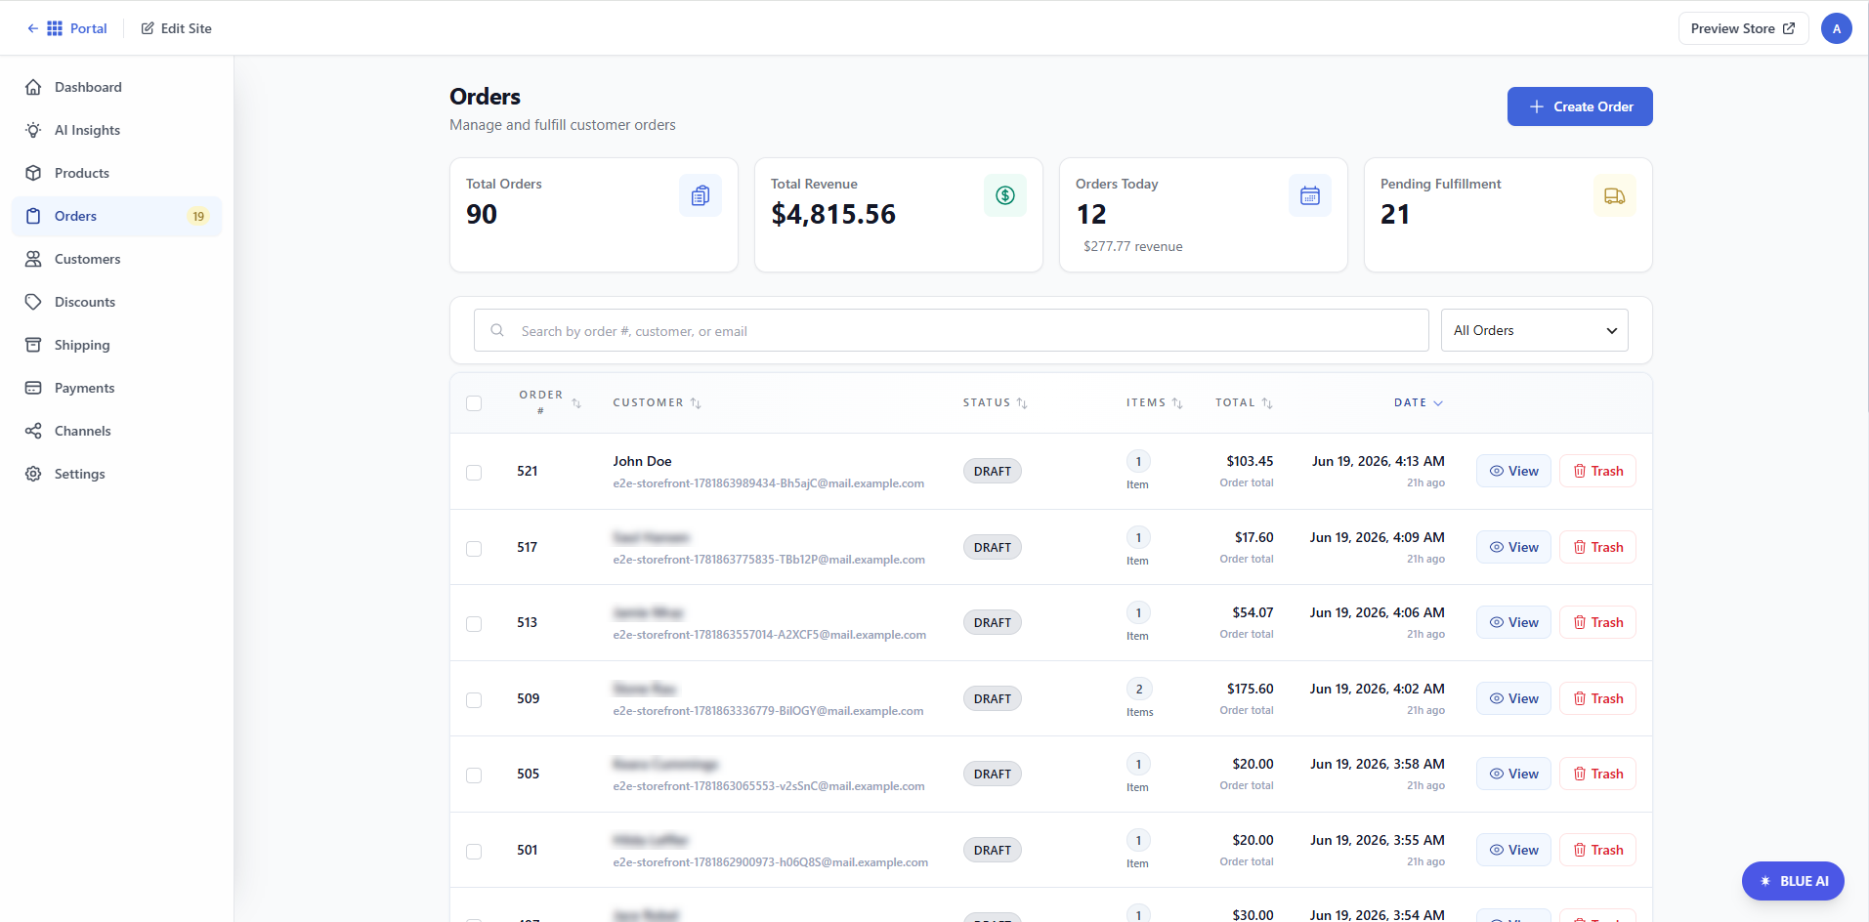1869x922 pixels.
Task: Click the Channels share icon
Action: coord(33,431)
